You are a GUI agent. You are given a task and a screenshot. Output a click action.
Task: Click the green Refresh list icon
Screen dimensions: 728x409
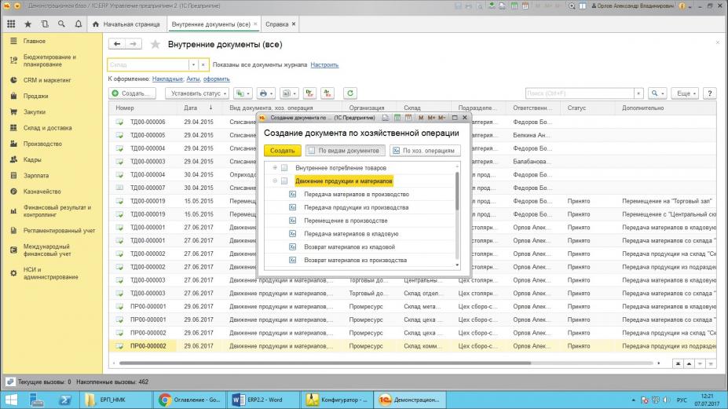click(x=349, y=93)
